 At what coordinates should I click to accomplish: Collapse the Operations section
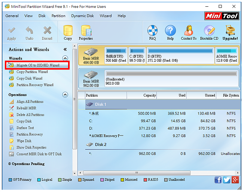pos(65,95)
